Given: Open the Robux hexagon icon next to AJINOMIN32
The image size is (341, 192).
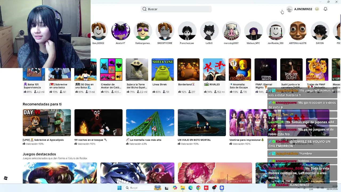Looking at the screenshot, I should [x=317, y=9].
